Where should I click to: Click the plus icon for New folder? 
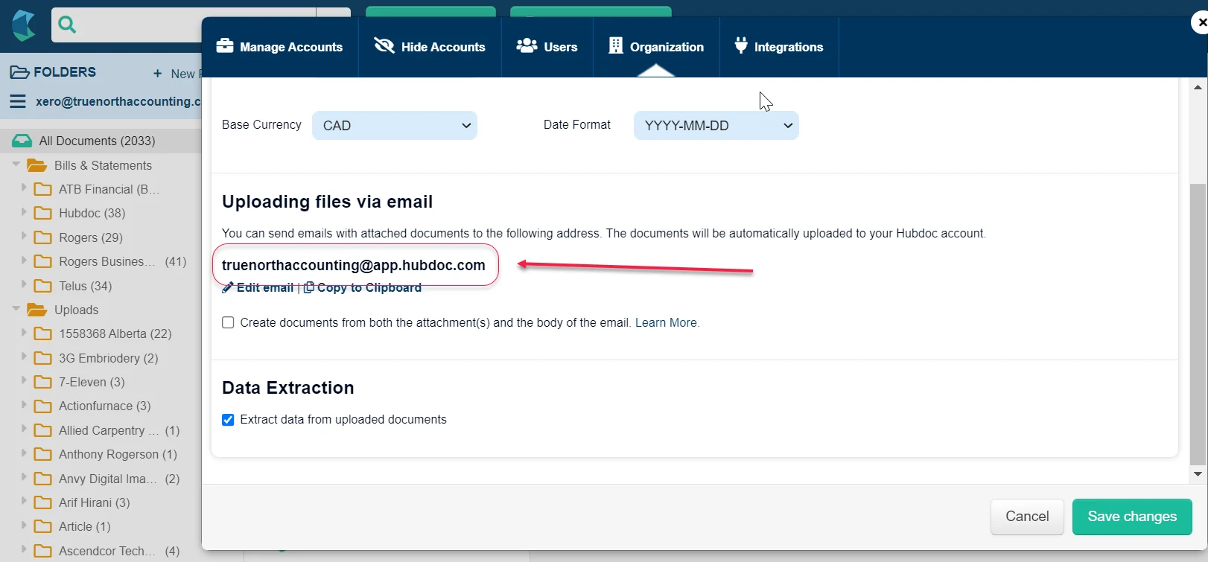pyautogui.click(x=157, y=74)
